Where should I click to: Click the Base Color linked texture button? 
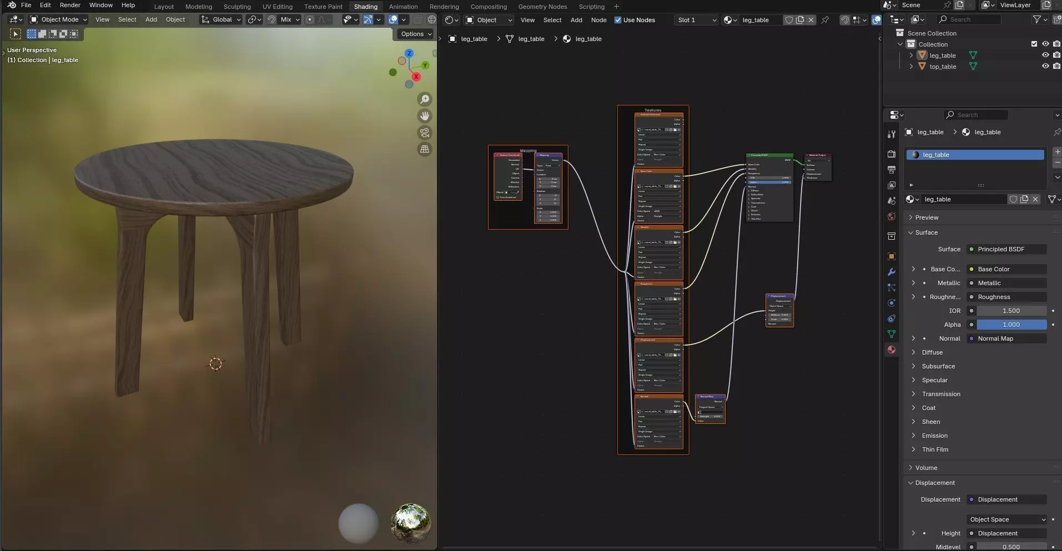coord(1006,269)
